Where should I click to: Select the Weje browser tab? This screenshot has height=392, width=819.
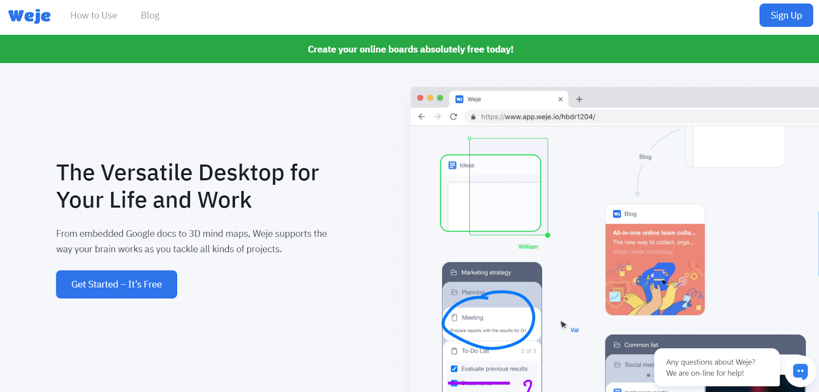point(509,99)
